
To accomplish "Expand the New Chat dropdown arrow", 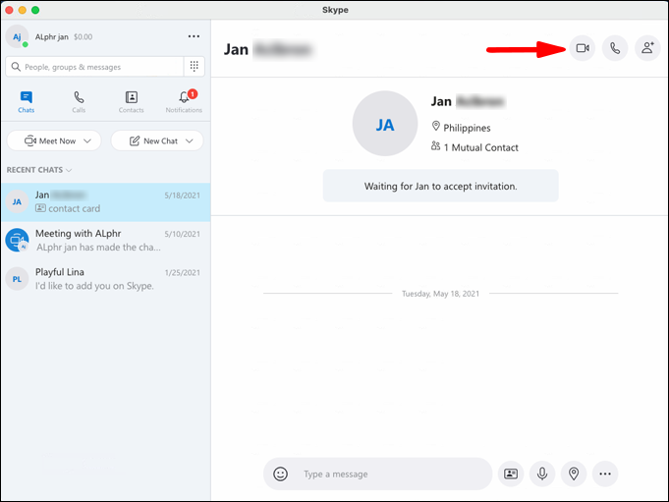I will pyautogui.click(x=190, y=140).
